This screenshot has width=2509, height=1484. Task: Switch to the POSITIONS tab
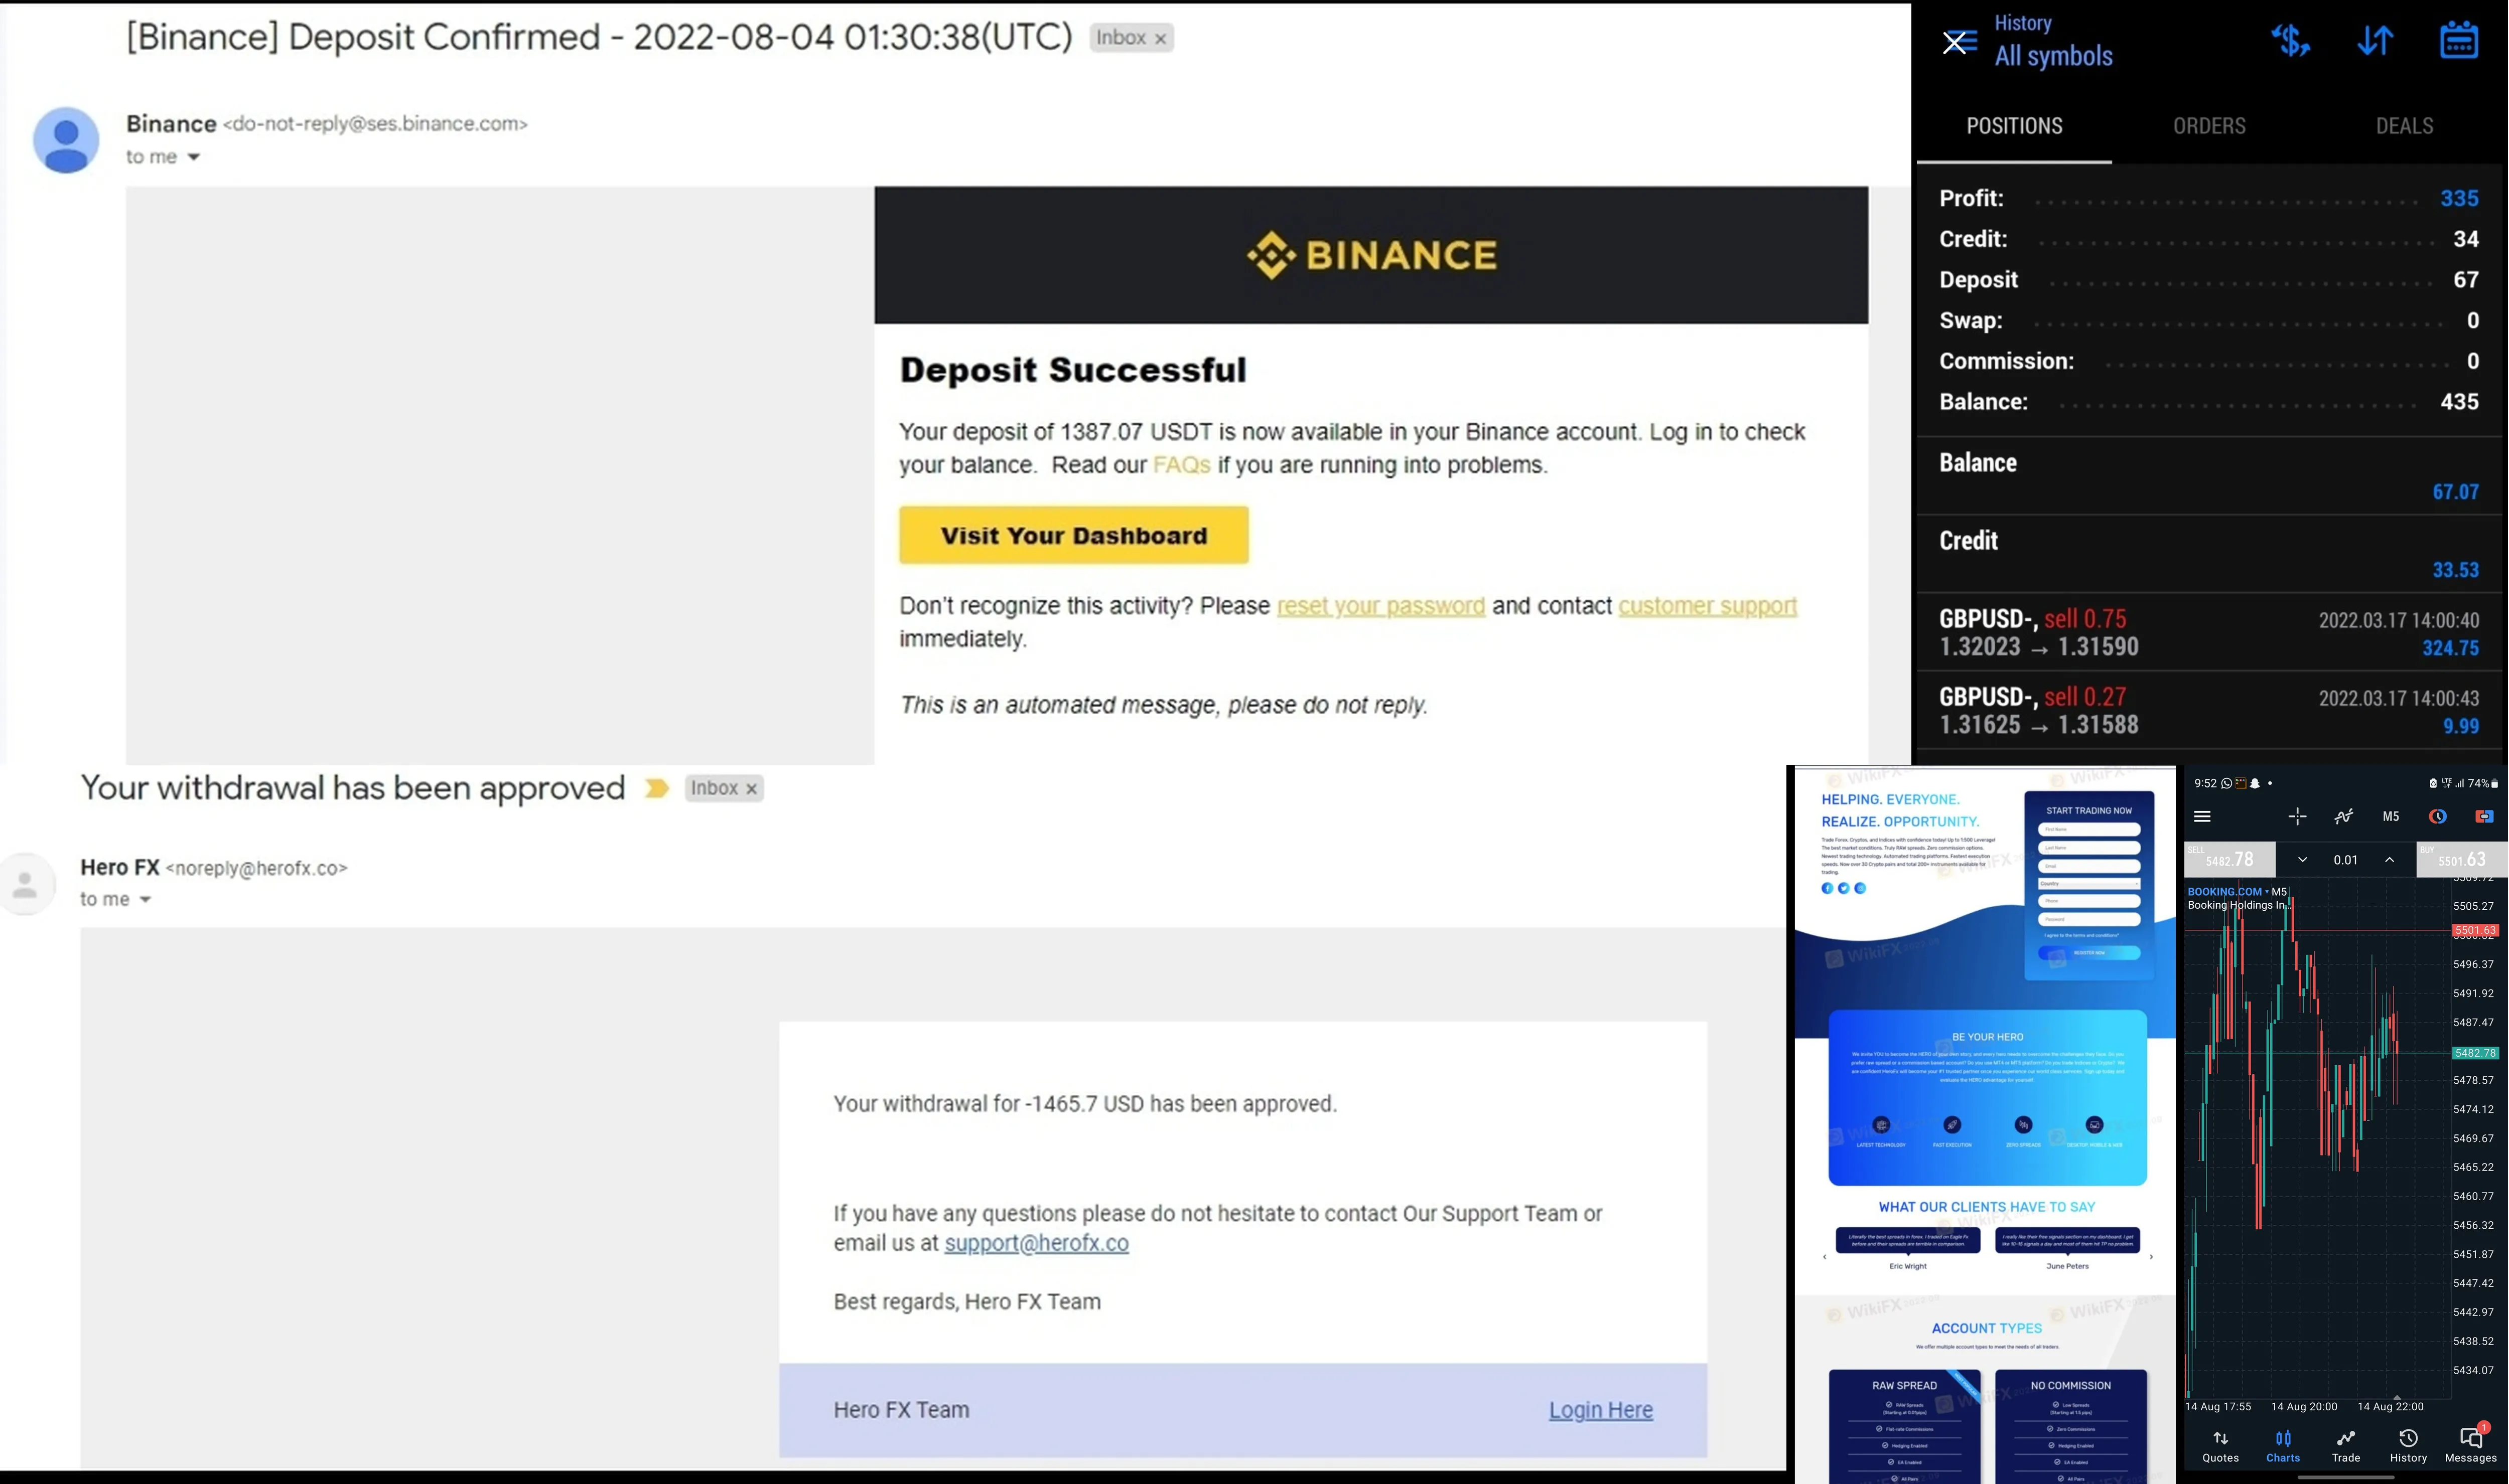[x=2014, y=126]
